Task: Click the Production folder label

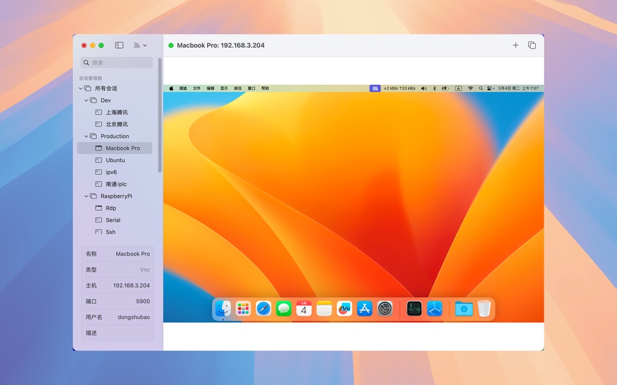Action: (114, 136)
